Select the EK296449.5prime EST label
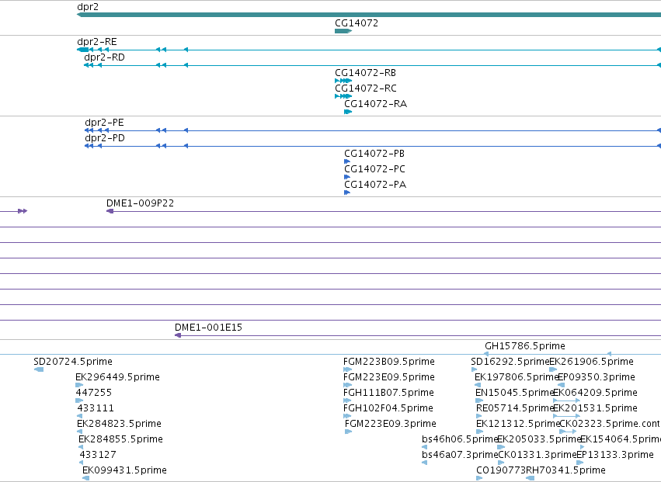This screenshot has width=661, height=482. coord(117,377)
